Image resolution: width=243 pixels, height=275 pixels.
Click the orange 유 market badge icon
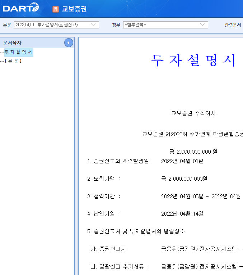pyautogui.click(x=56, y=9)
